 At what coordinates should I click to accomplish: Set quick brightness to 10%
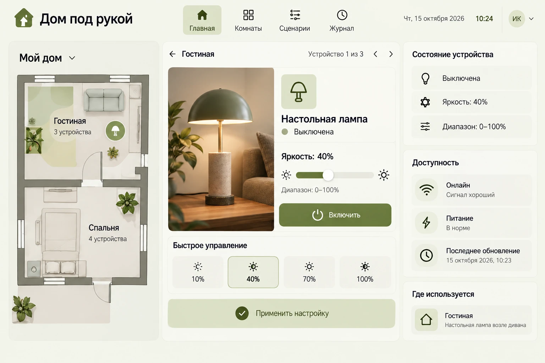click(x=198, y=272)
